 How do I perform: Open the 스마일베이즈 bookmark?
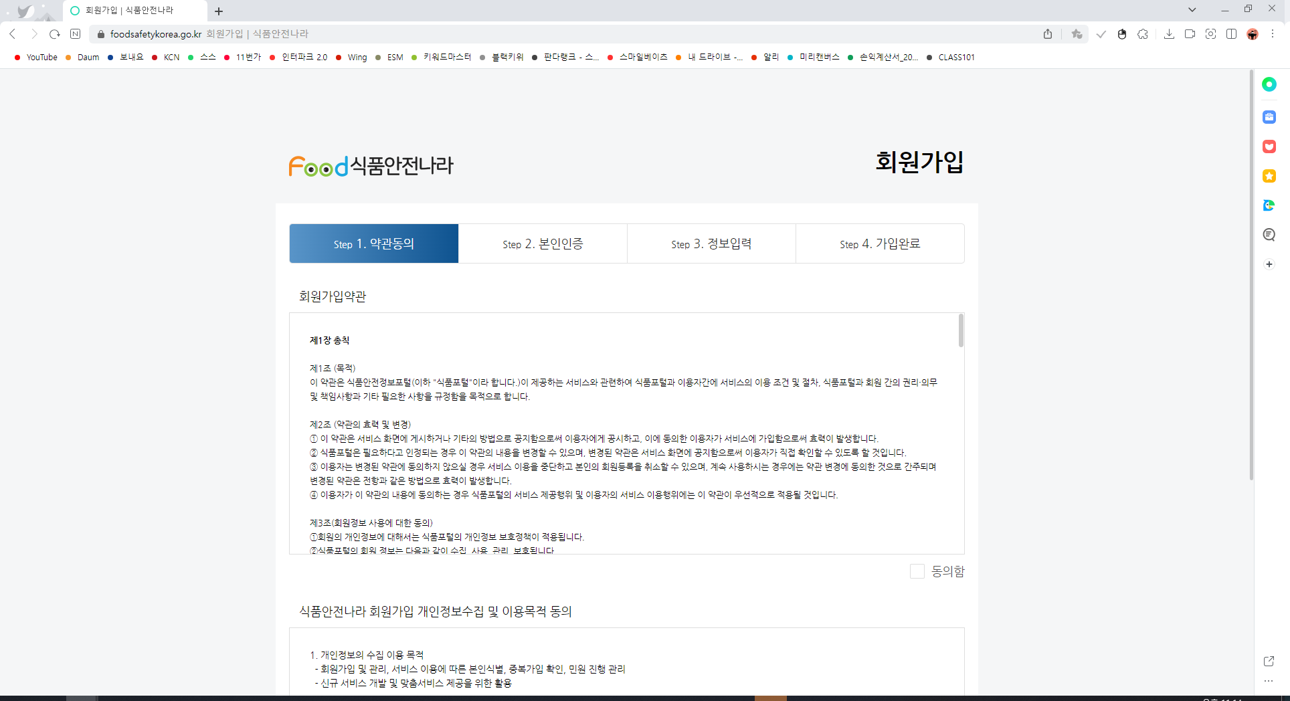coord(638,58)
